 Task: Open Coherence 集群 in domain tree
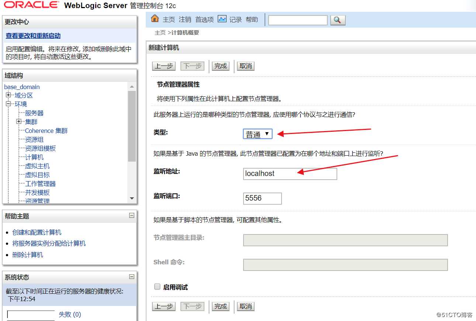coord(46,131)
